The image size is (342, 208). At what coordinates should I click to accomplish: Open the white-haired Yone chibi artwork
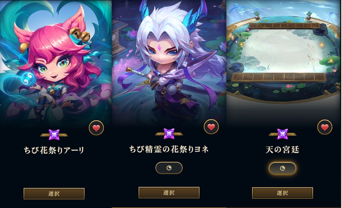(169, 61)
